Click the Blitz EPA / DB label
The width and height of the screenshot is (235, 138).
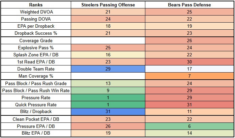(x=35, y=133)
